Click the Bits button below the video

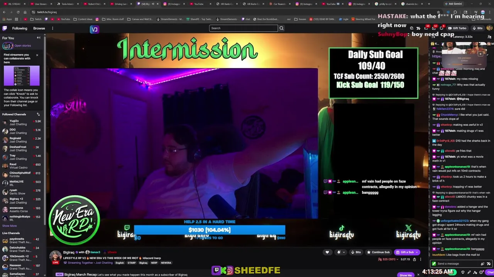click(x=356, y=252)
